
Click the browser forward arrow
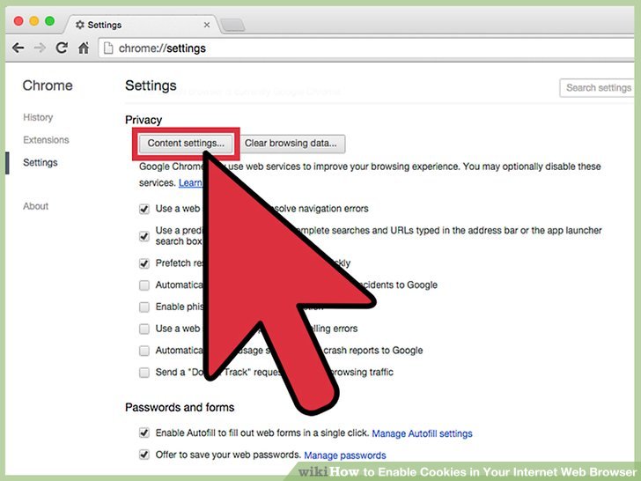(x=40, y=48)
